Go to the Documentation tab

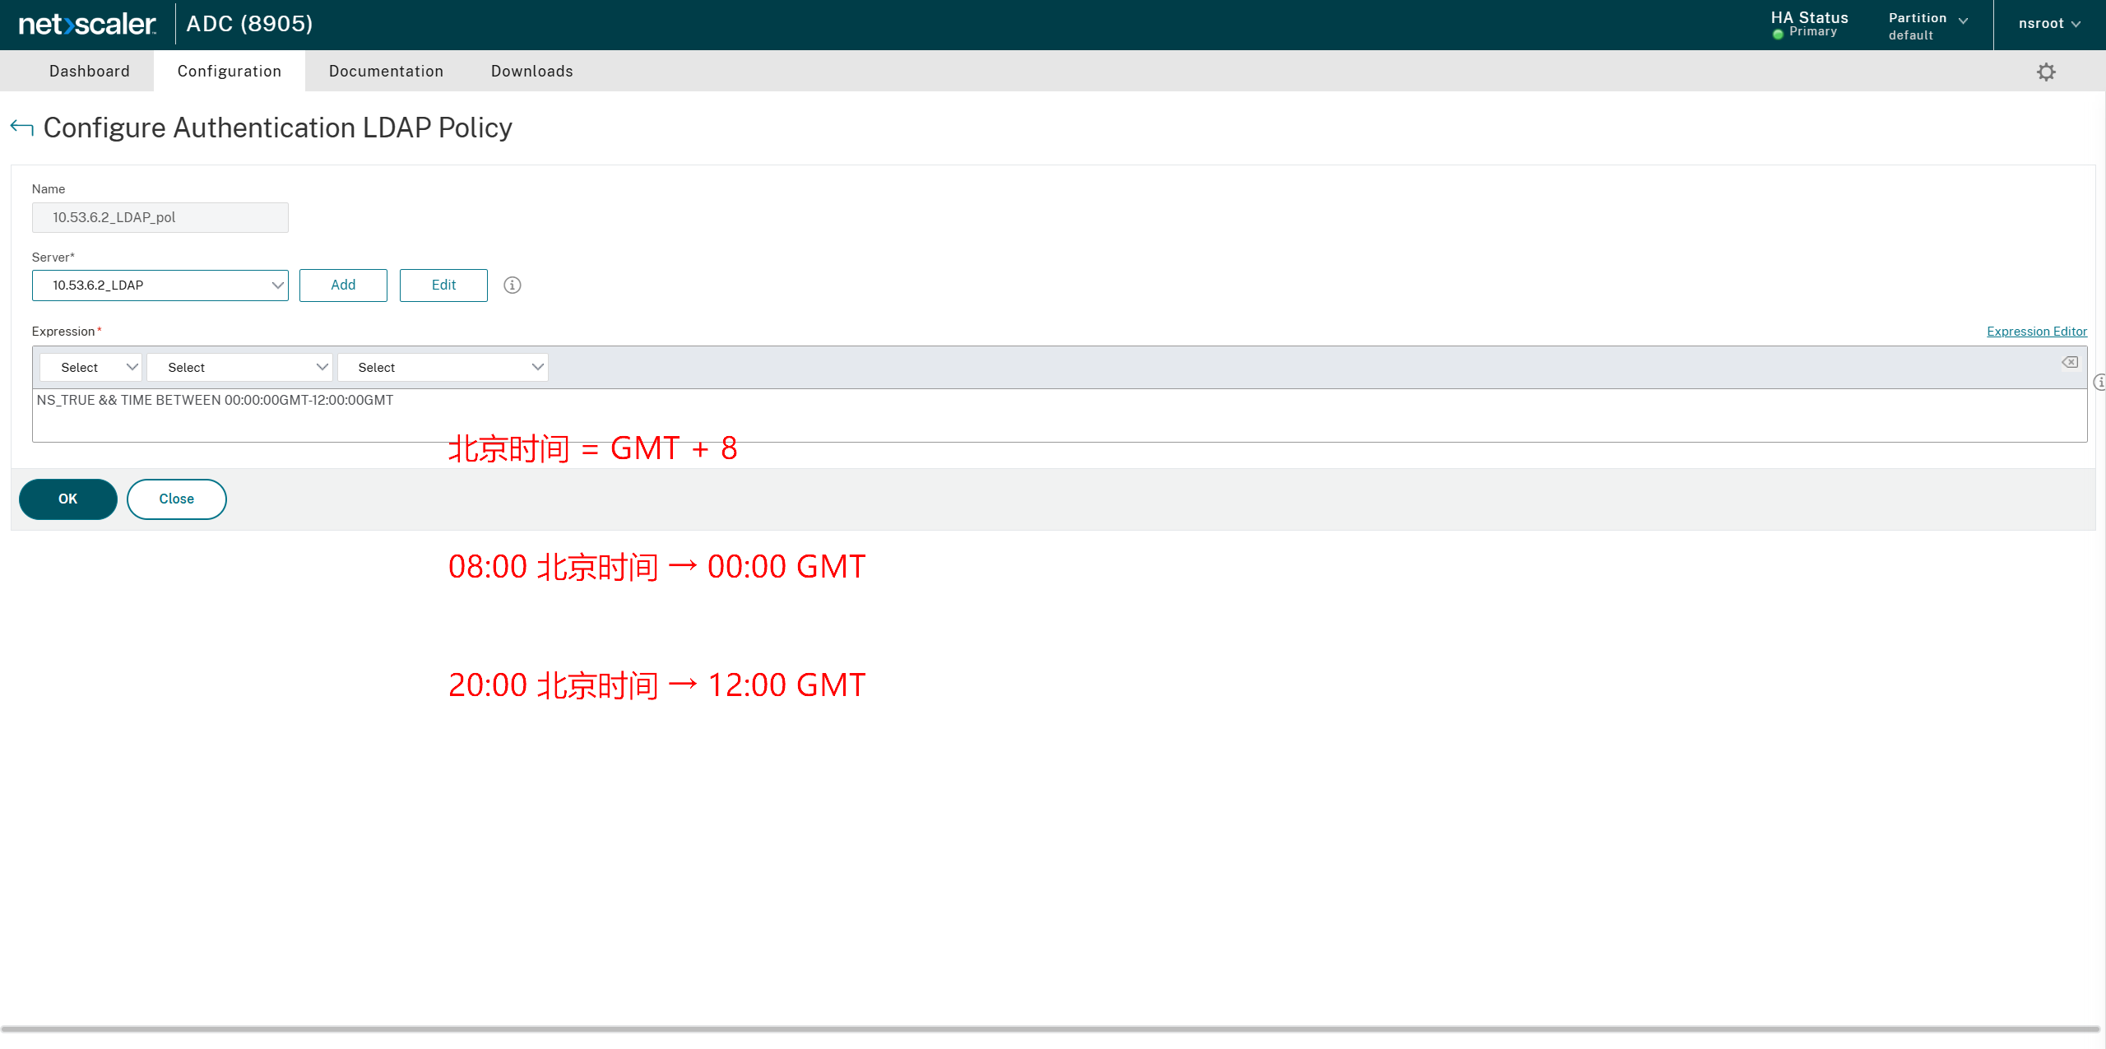[386, 72]
